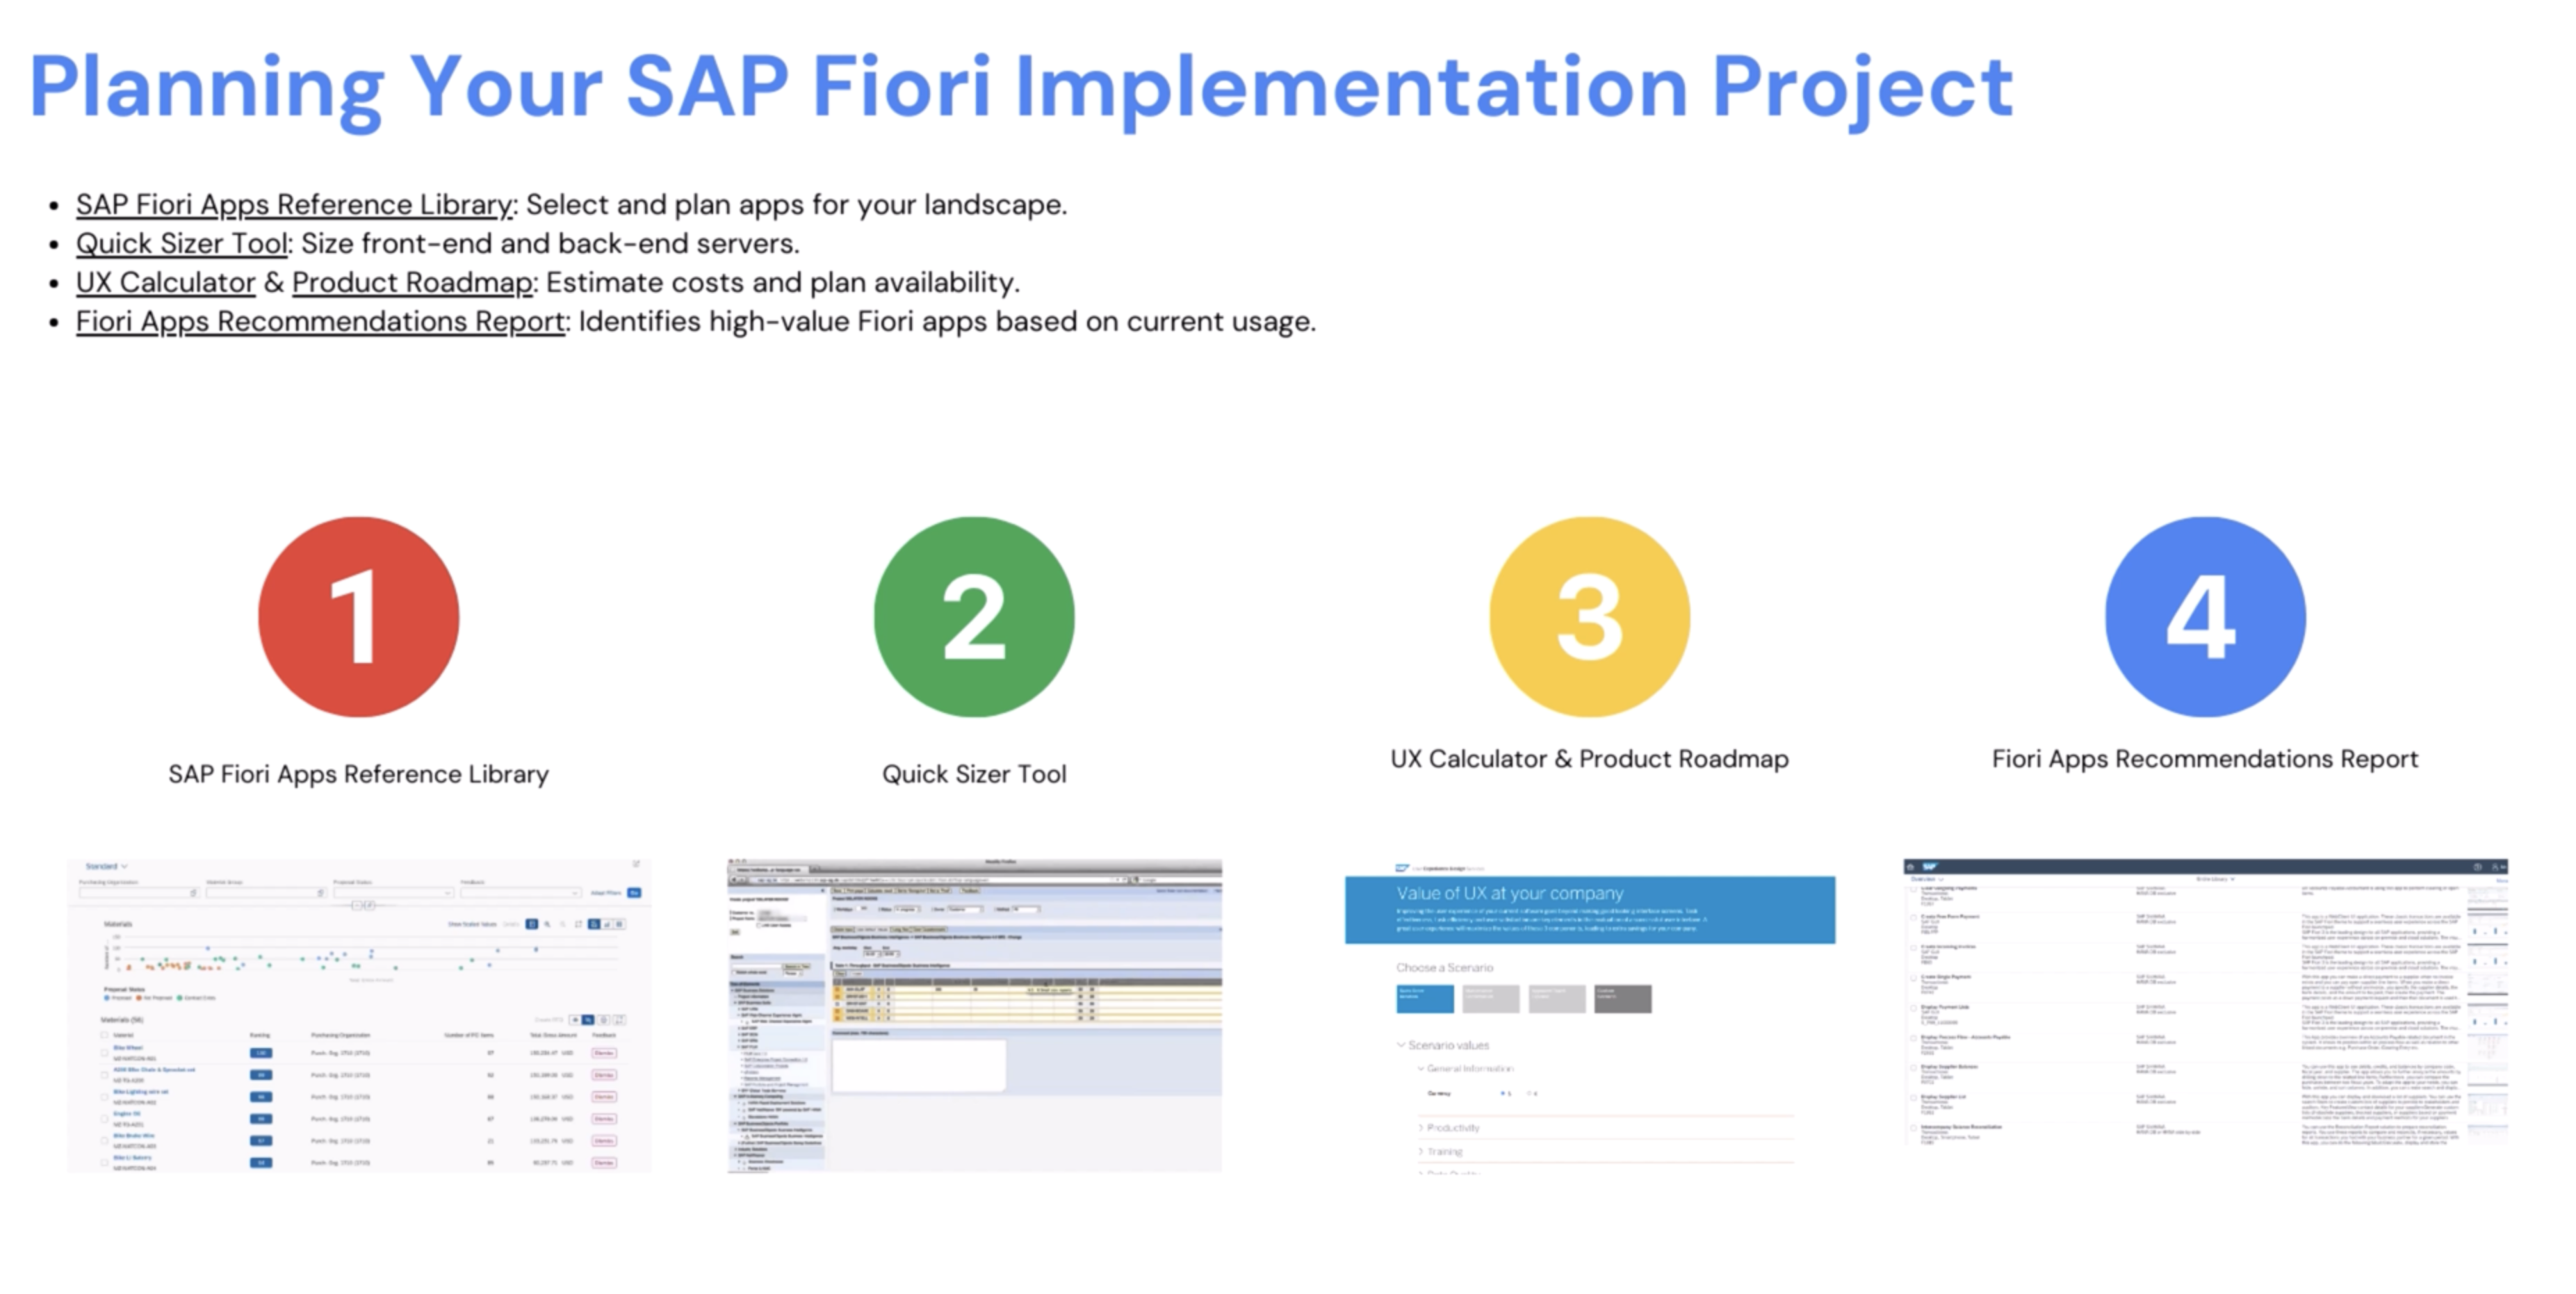Click the 'Value of UX at your company' banner
2576x1294 pixels.
1590,909
